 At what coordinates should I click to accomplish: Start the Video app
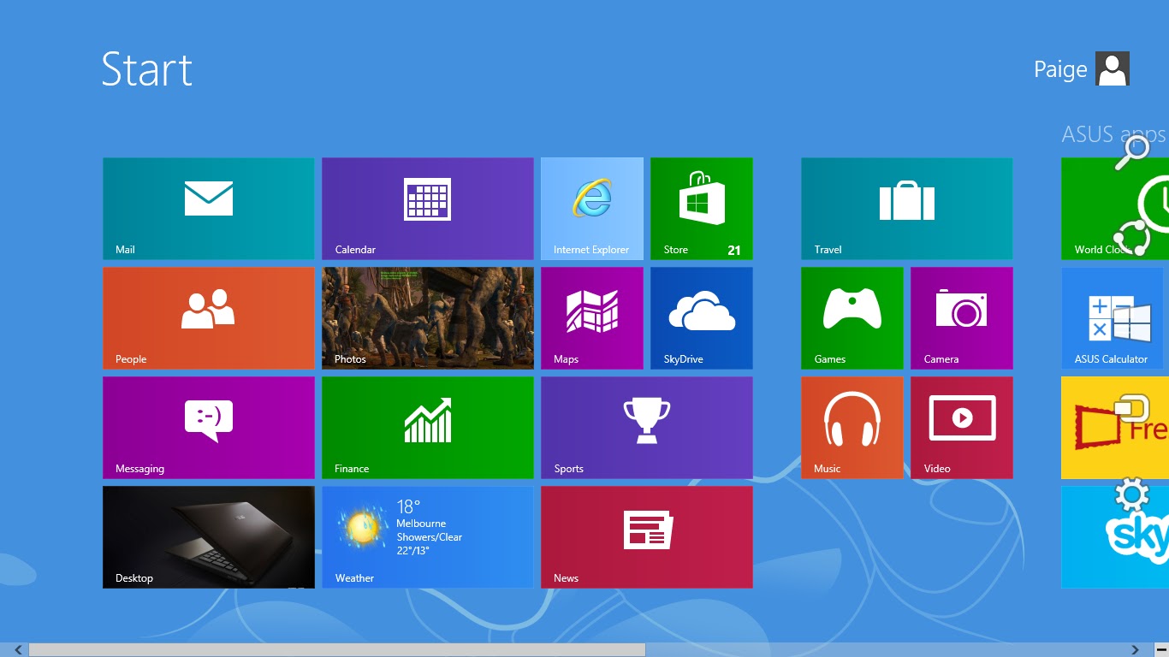coord(961,427)
